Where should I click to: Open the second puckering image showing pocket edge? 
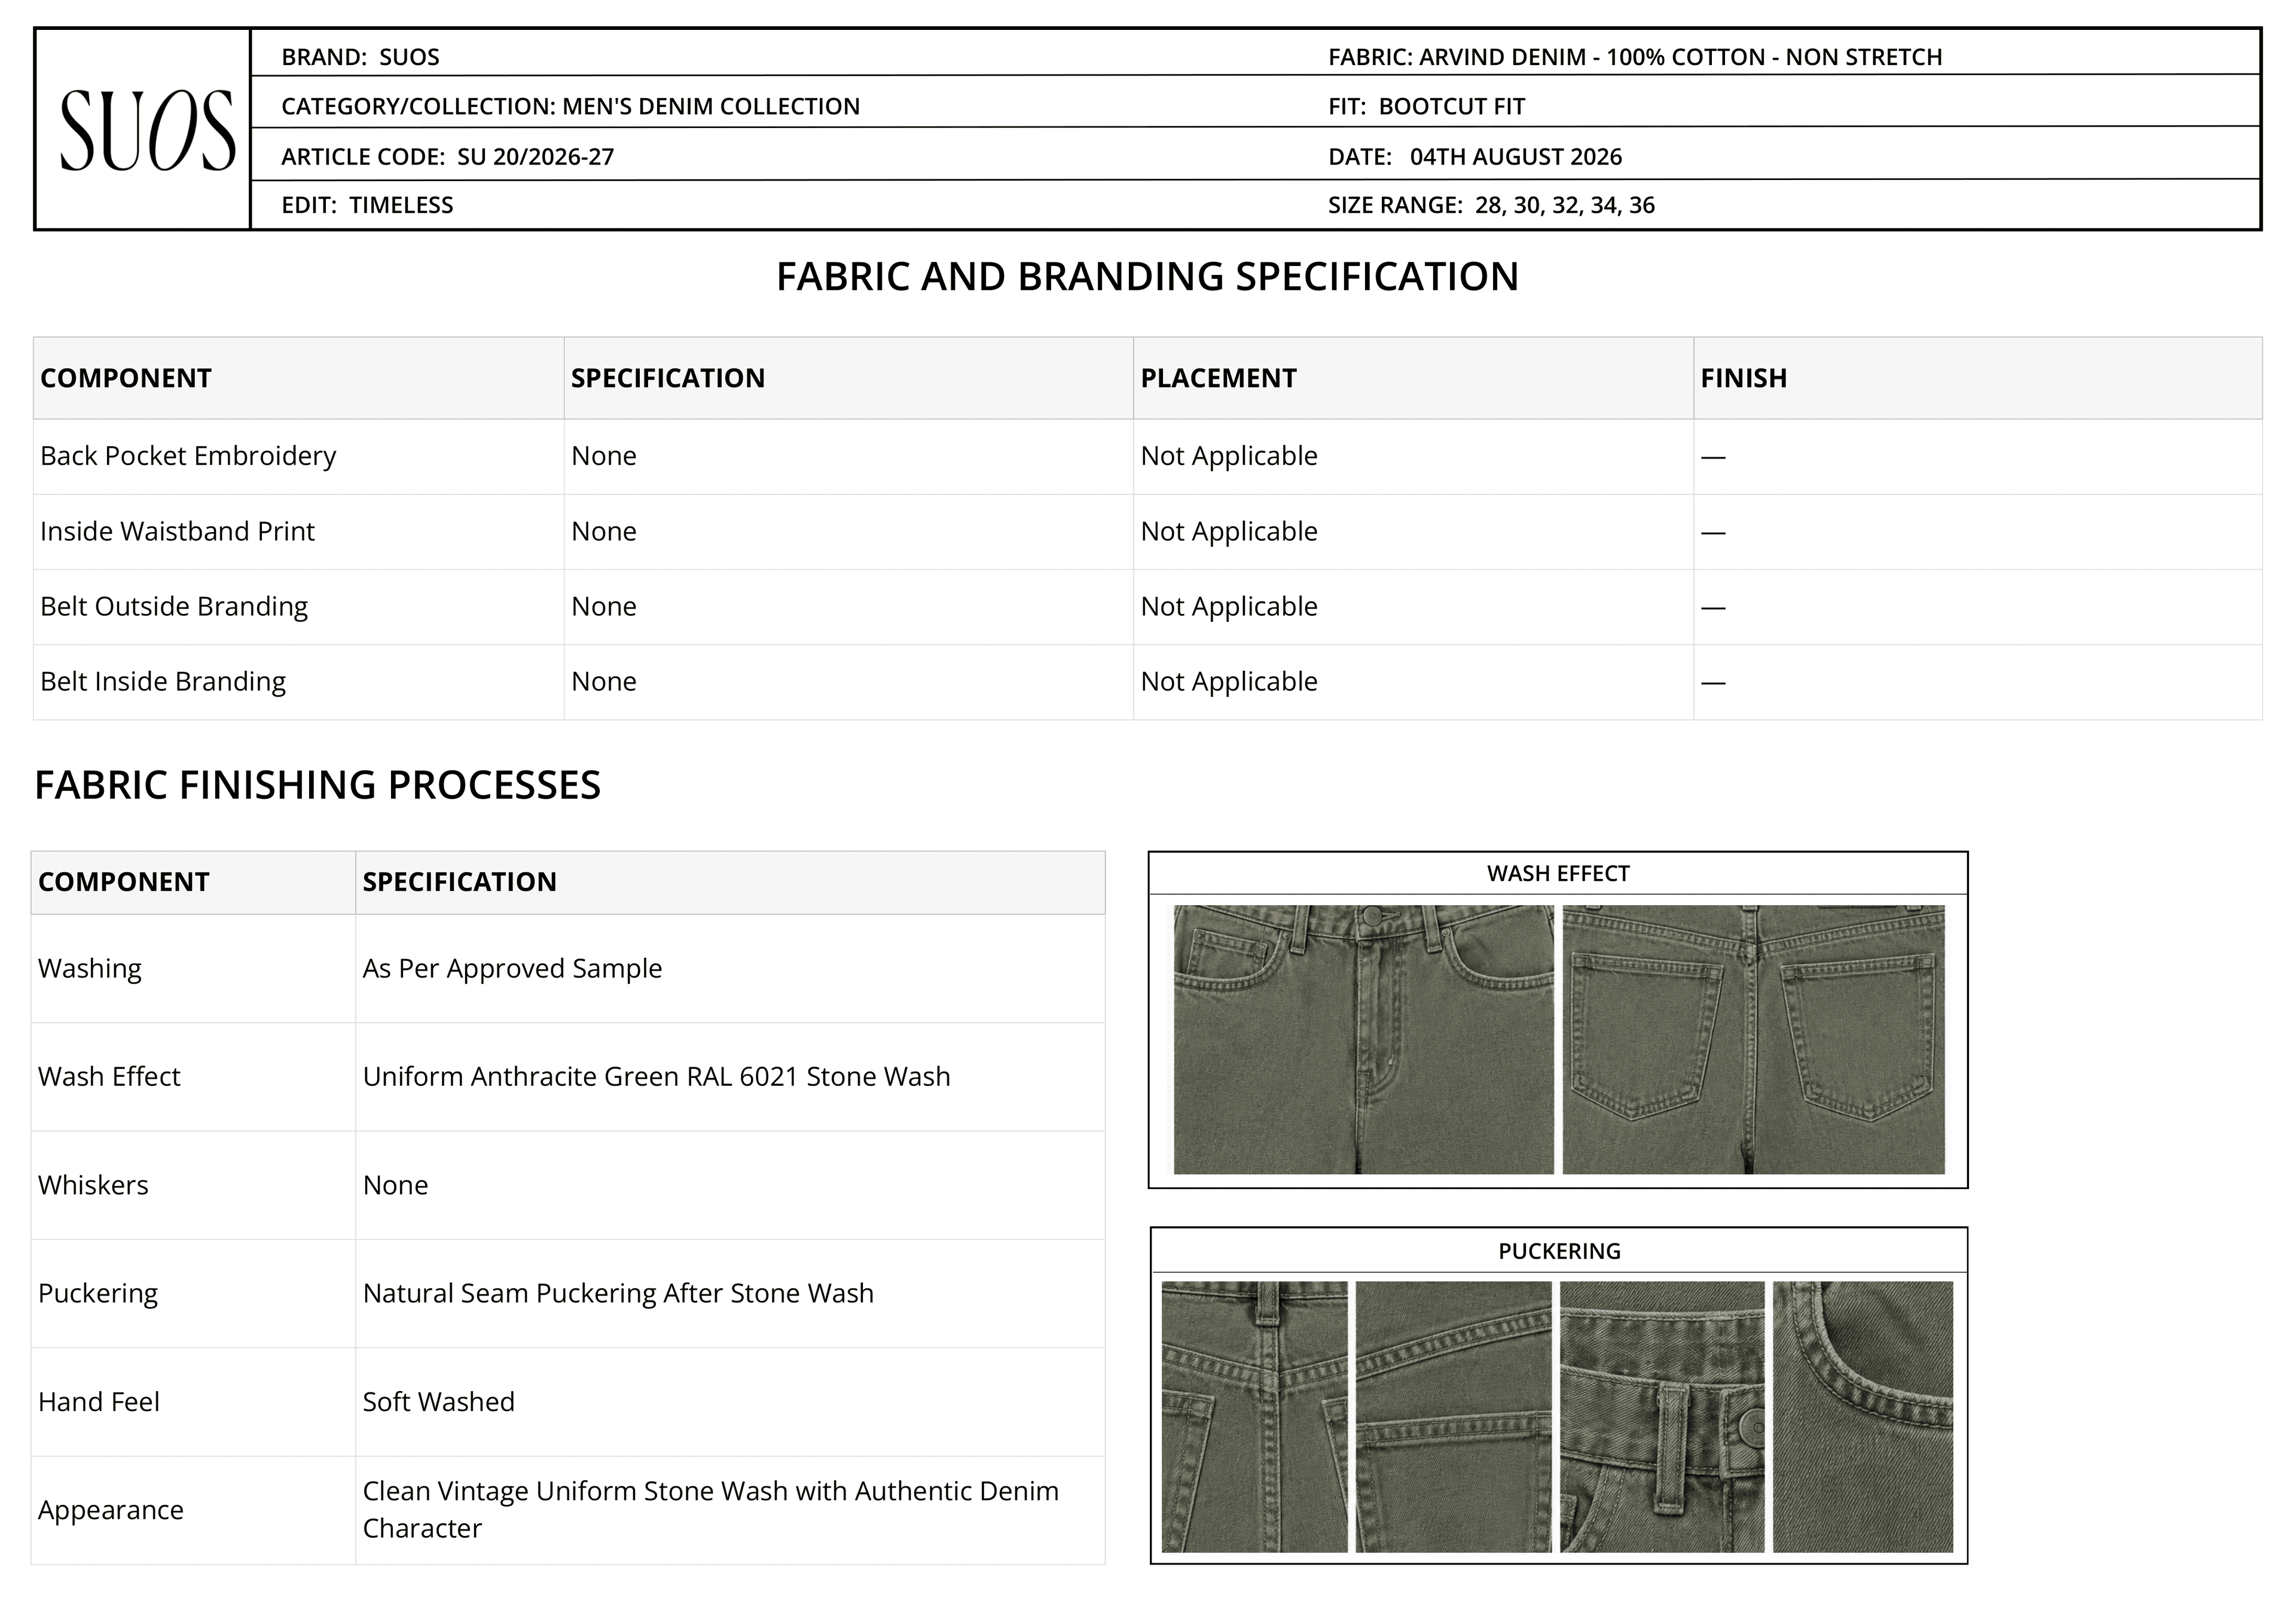(x=1454, y=1417)
